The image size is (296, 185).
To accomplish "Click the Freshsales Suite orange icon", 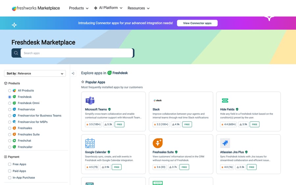I will 158,143.
